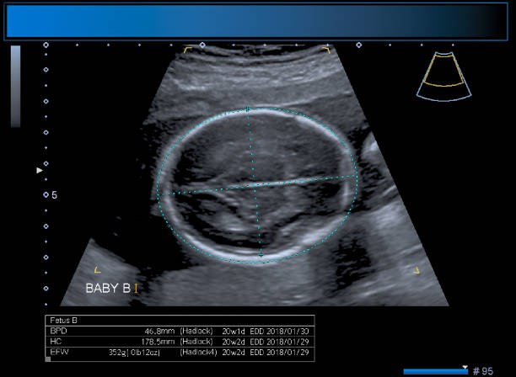Click the bottom-right yellow ROI corner bracket
Viewport: 516px width, 377px height.
(x=416, y=271)
